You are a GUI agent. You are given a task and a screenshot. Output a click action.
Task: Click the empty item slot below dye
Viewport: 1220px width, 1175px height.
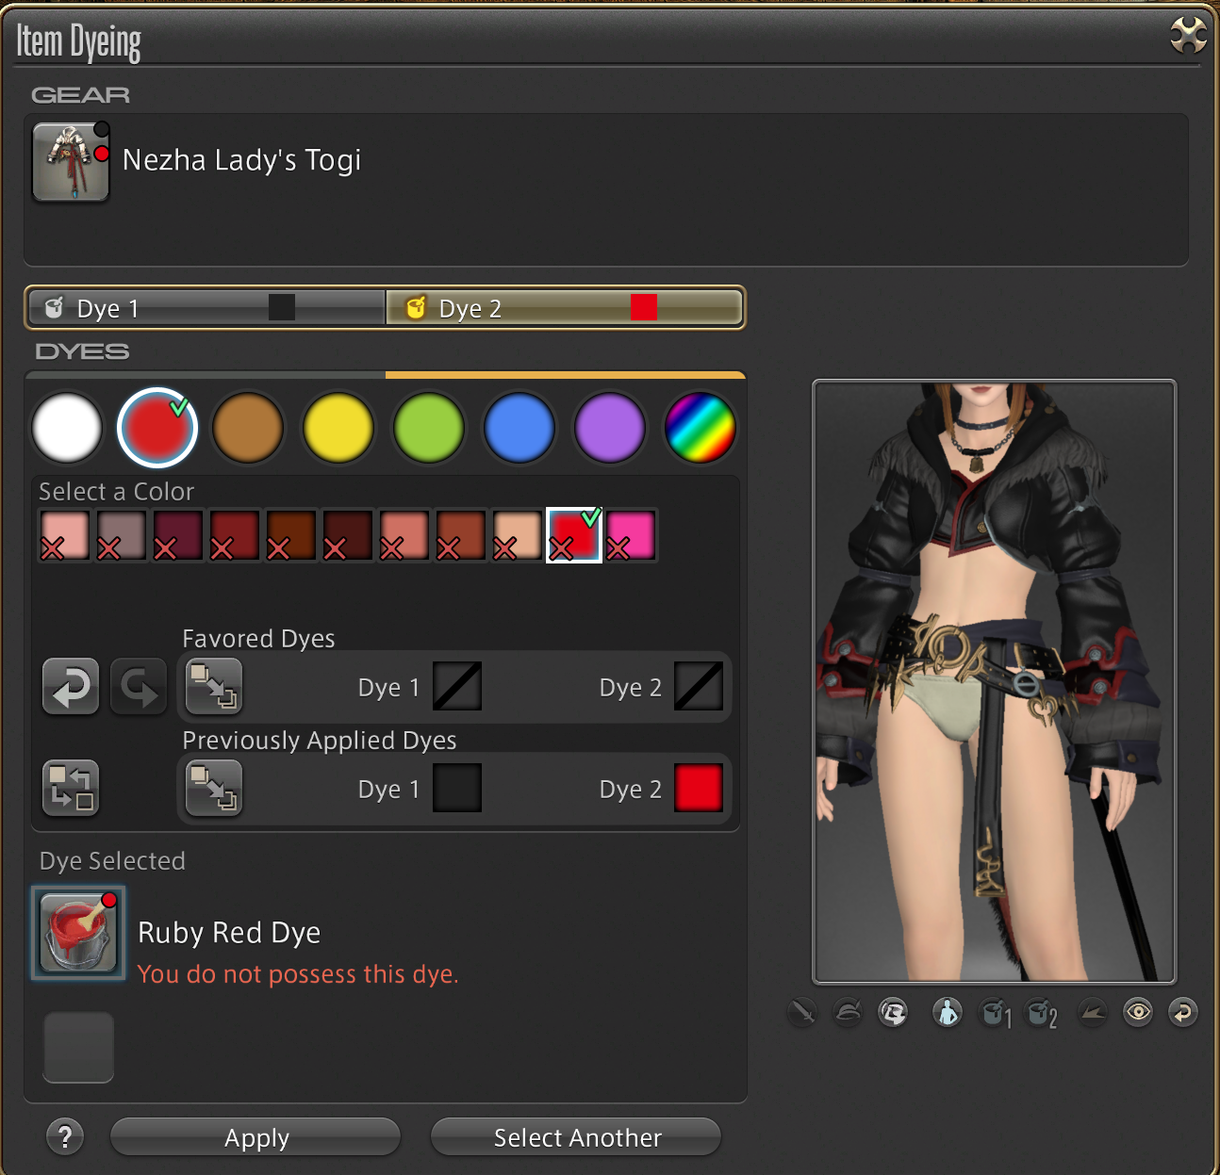tap(78, 1047)
